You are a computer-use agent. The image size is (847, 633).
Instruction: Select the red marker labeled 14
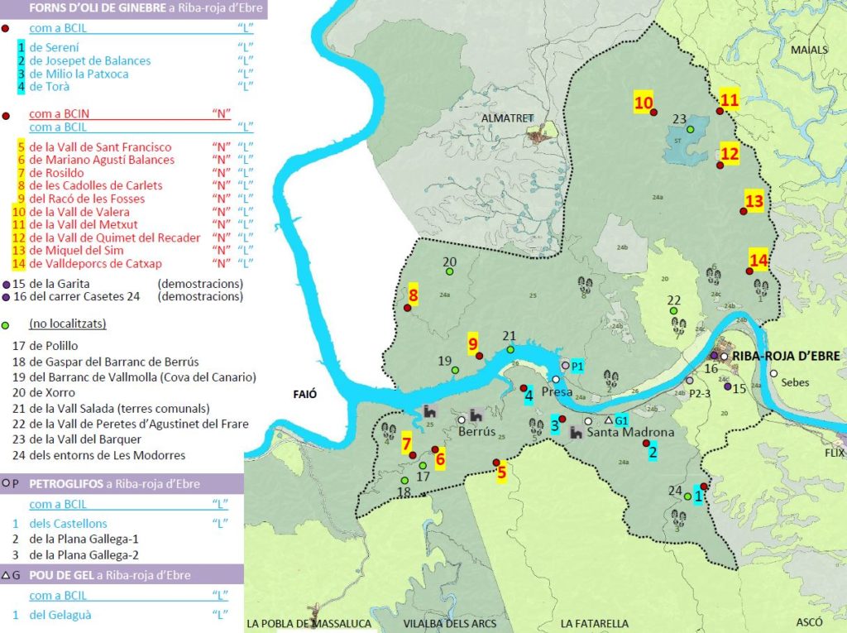click(x=749, y=271)
